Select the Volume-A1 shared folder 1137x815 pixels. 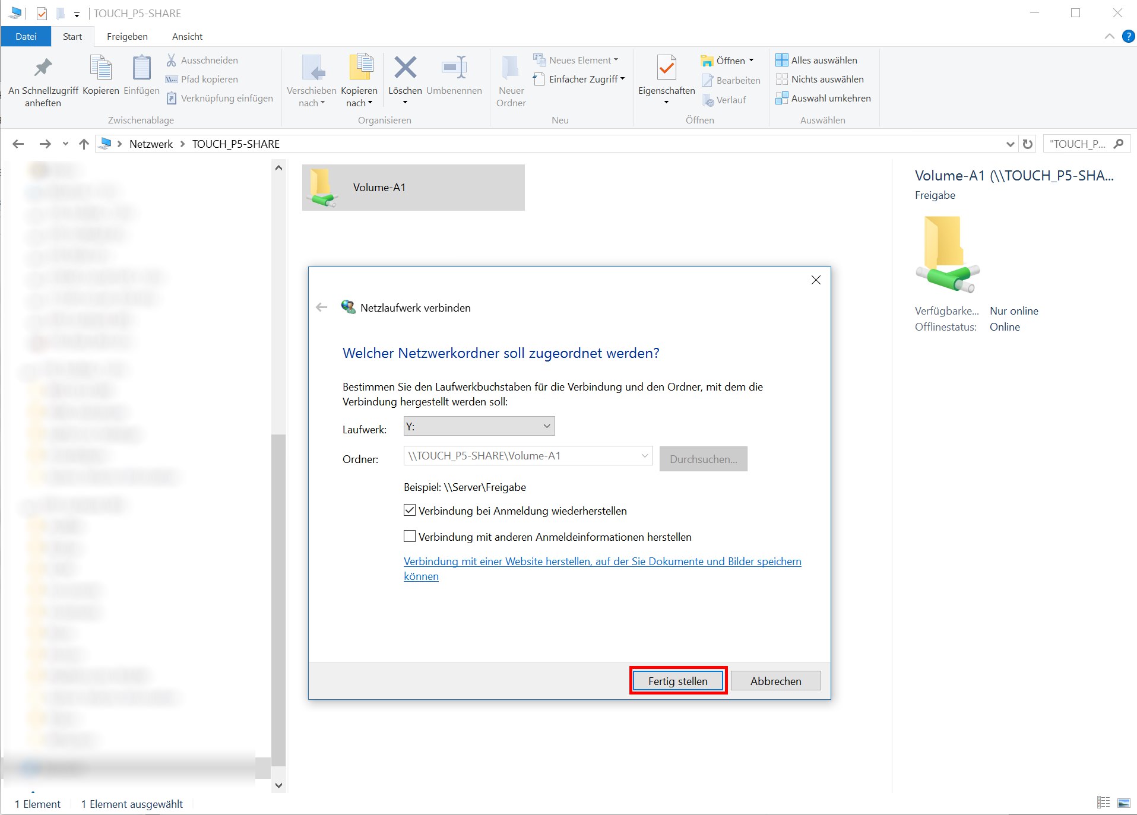pyautogui.click(x=413, y=188)
